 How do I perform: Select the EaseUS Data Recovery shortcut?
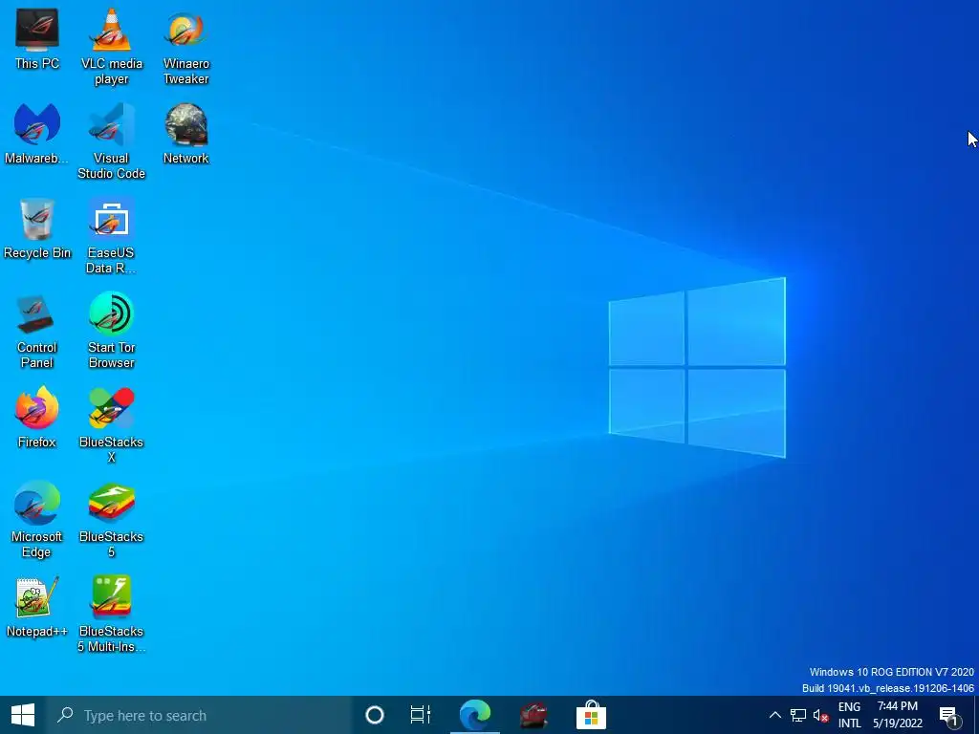tap(111, 236)
